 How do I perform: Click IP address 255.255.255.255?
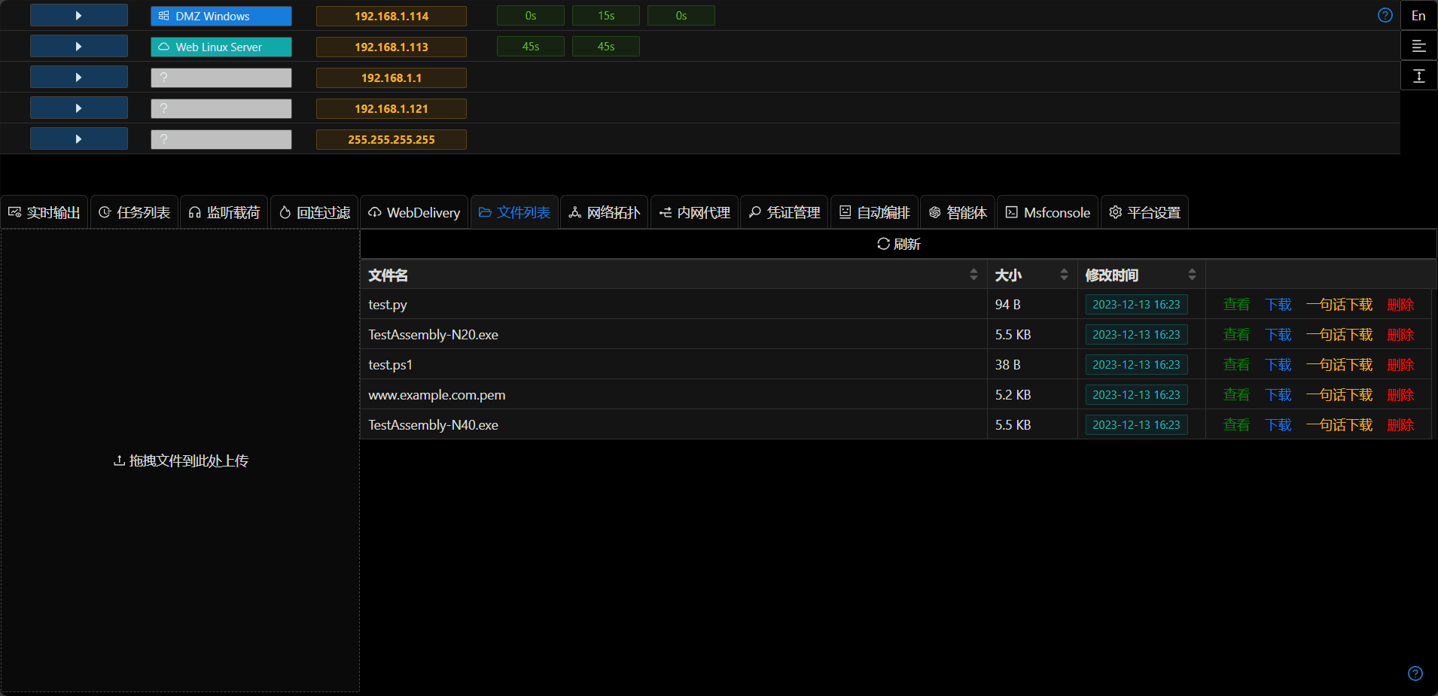[391, 139]
